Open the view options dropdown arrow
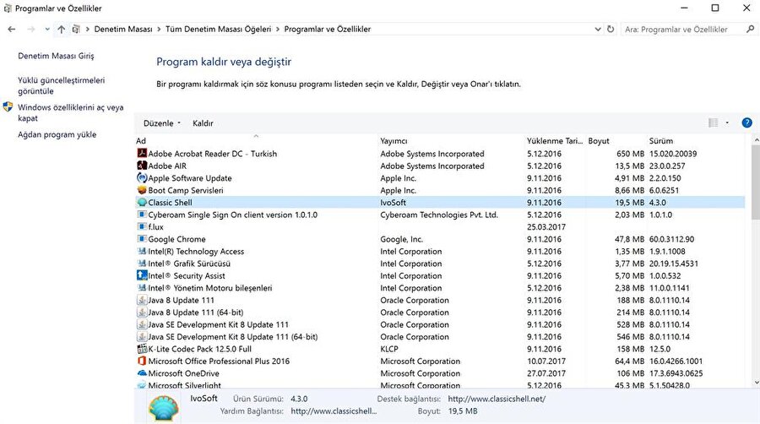 point(727,122)
